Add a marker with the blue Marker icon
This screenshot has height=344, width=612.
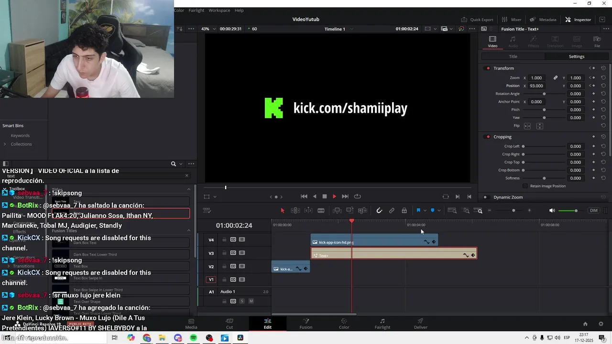433,211
